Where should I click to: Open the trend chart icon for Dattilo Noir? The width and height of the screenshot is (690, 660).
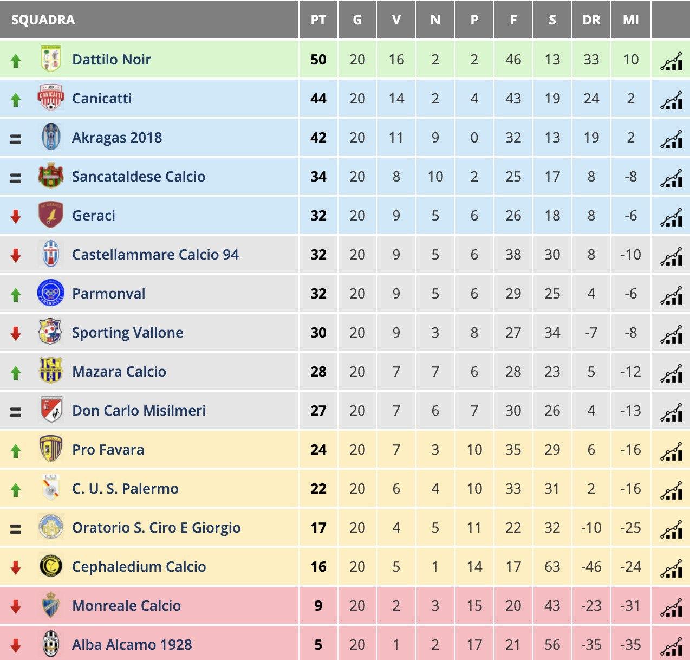(x=671, y=62)
